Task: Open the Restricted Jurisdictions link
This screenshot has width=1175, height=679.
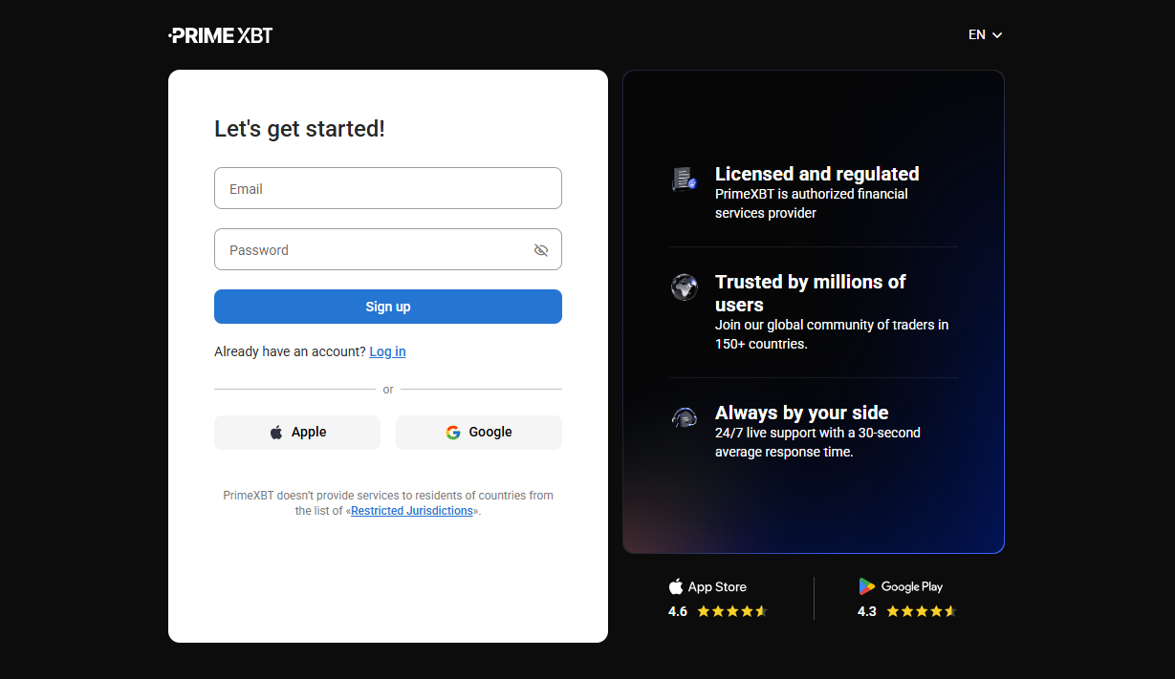Action: point(412,511)
